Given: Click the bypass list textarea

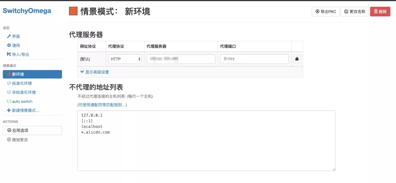Looking at the screenshot, I should pyautogui.click(x=206, y=140).
